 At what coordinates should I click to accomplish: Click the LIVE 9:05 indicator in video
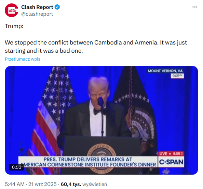[x=171, y=154]
